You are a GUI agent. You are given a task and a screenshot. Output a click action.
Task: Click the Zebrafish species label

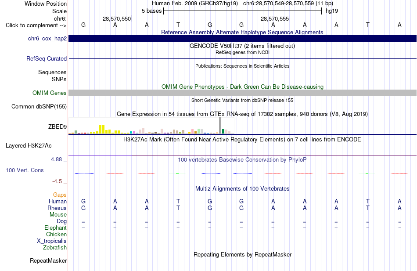[55, 248]
